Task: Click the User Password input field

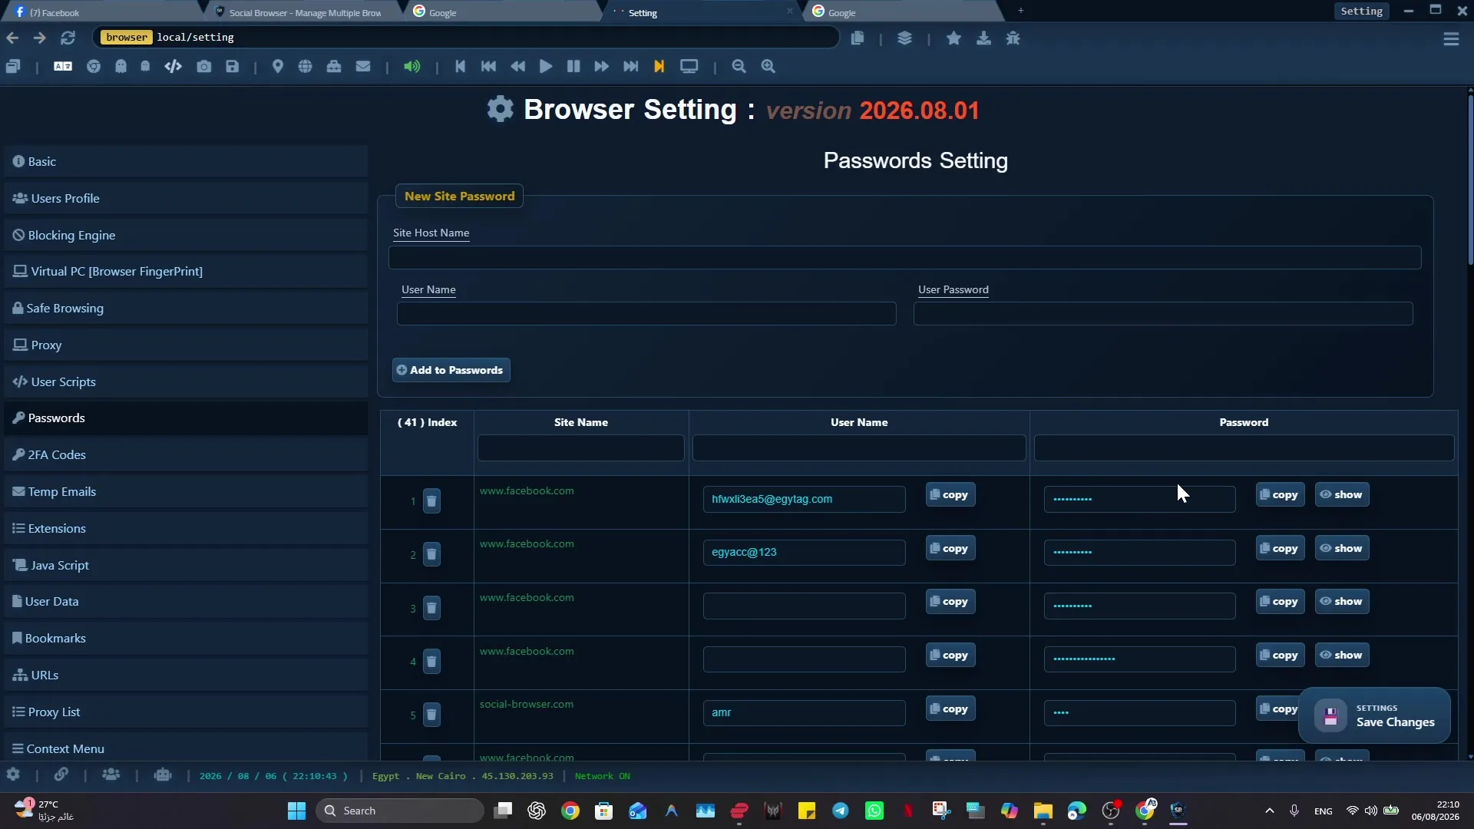Action: point(1163,313)
